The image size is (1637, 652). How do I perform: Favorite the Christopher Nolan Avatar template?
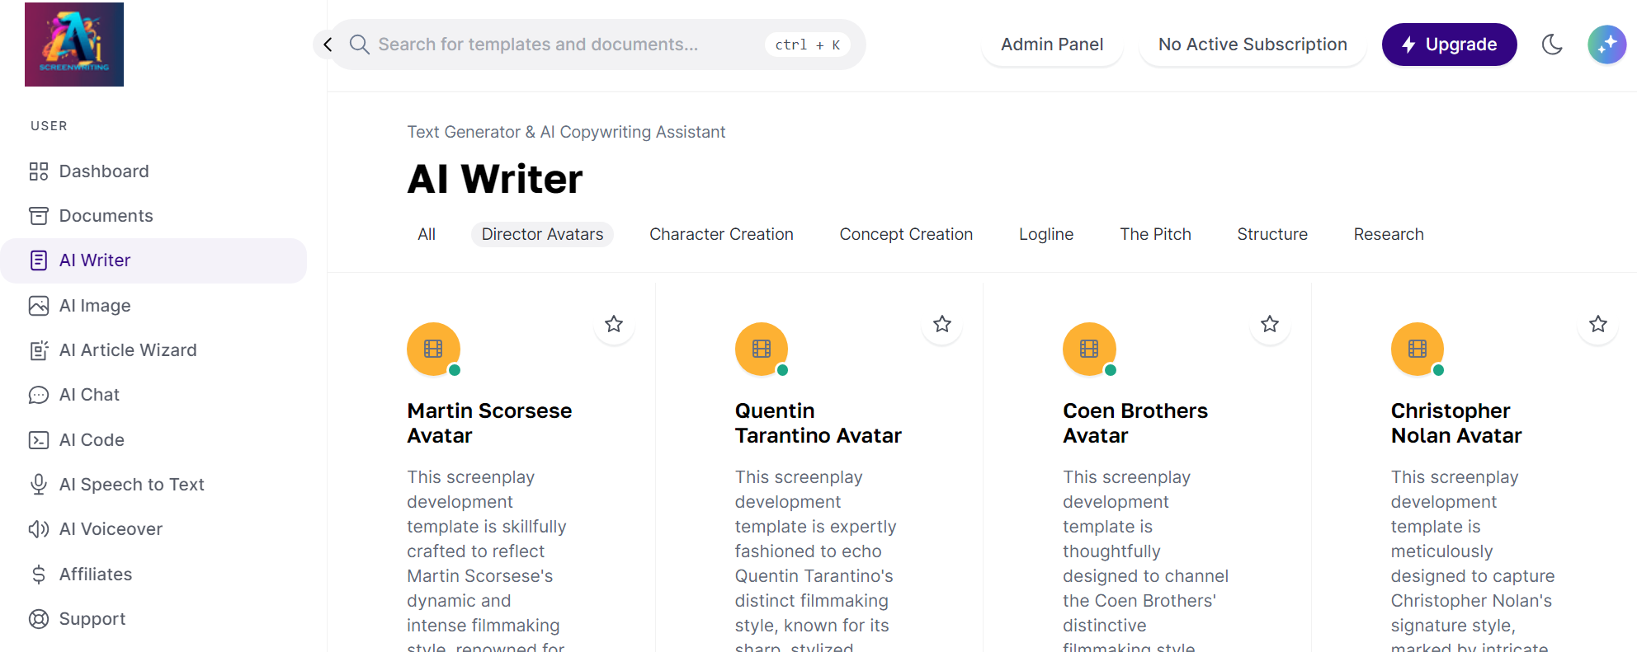coord(1598,324)
